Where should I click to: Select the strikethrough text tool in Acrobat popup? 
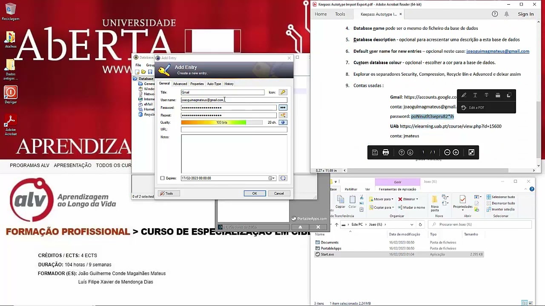pyautogui.click(x=486, y=95)
